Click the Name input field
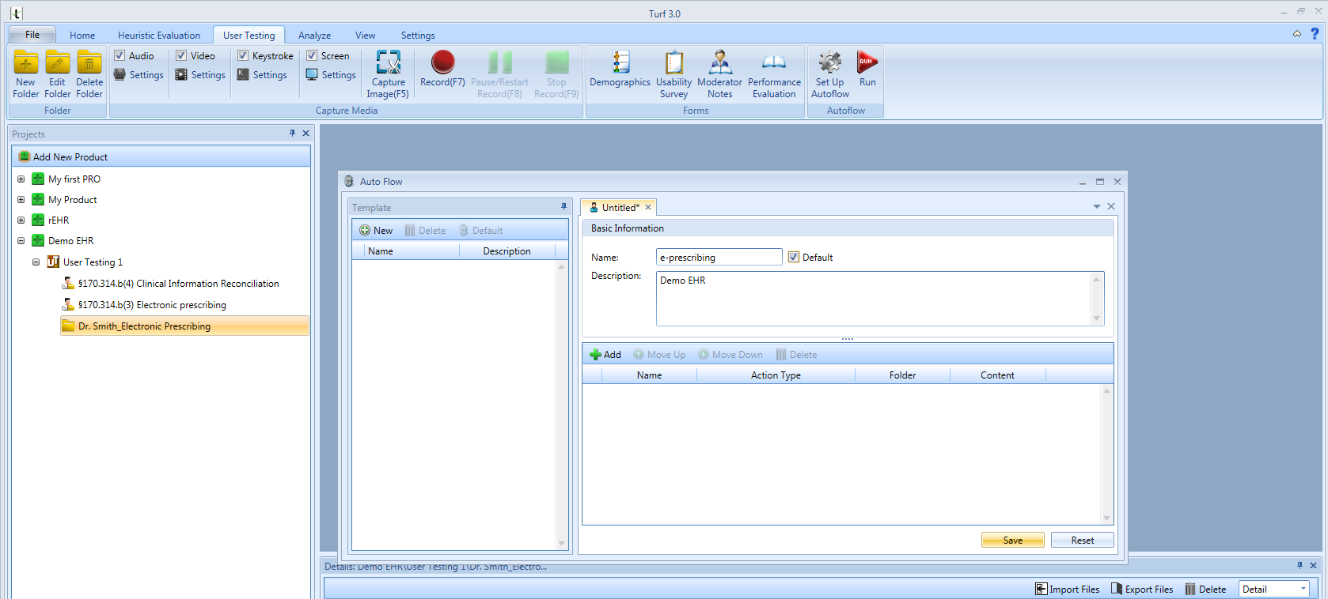This screenshot has width=1328, height=599. [x=719, y=258]
